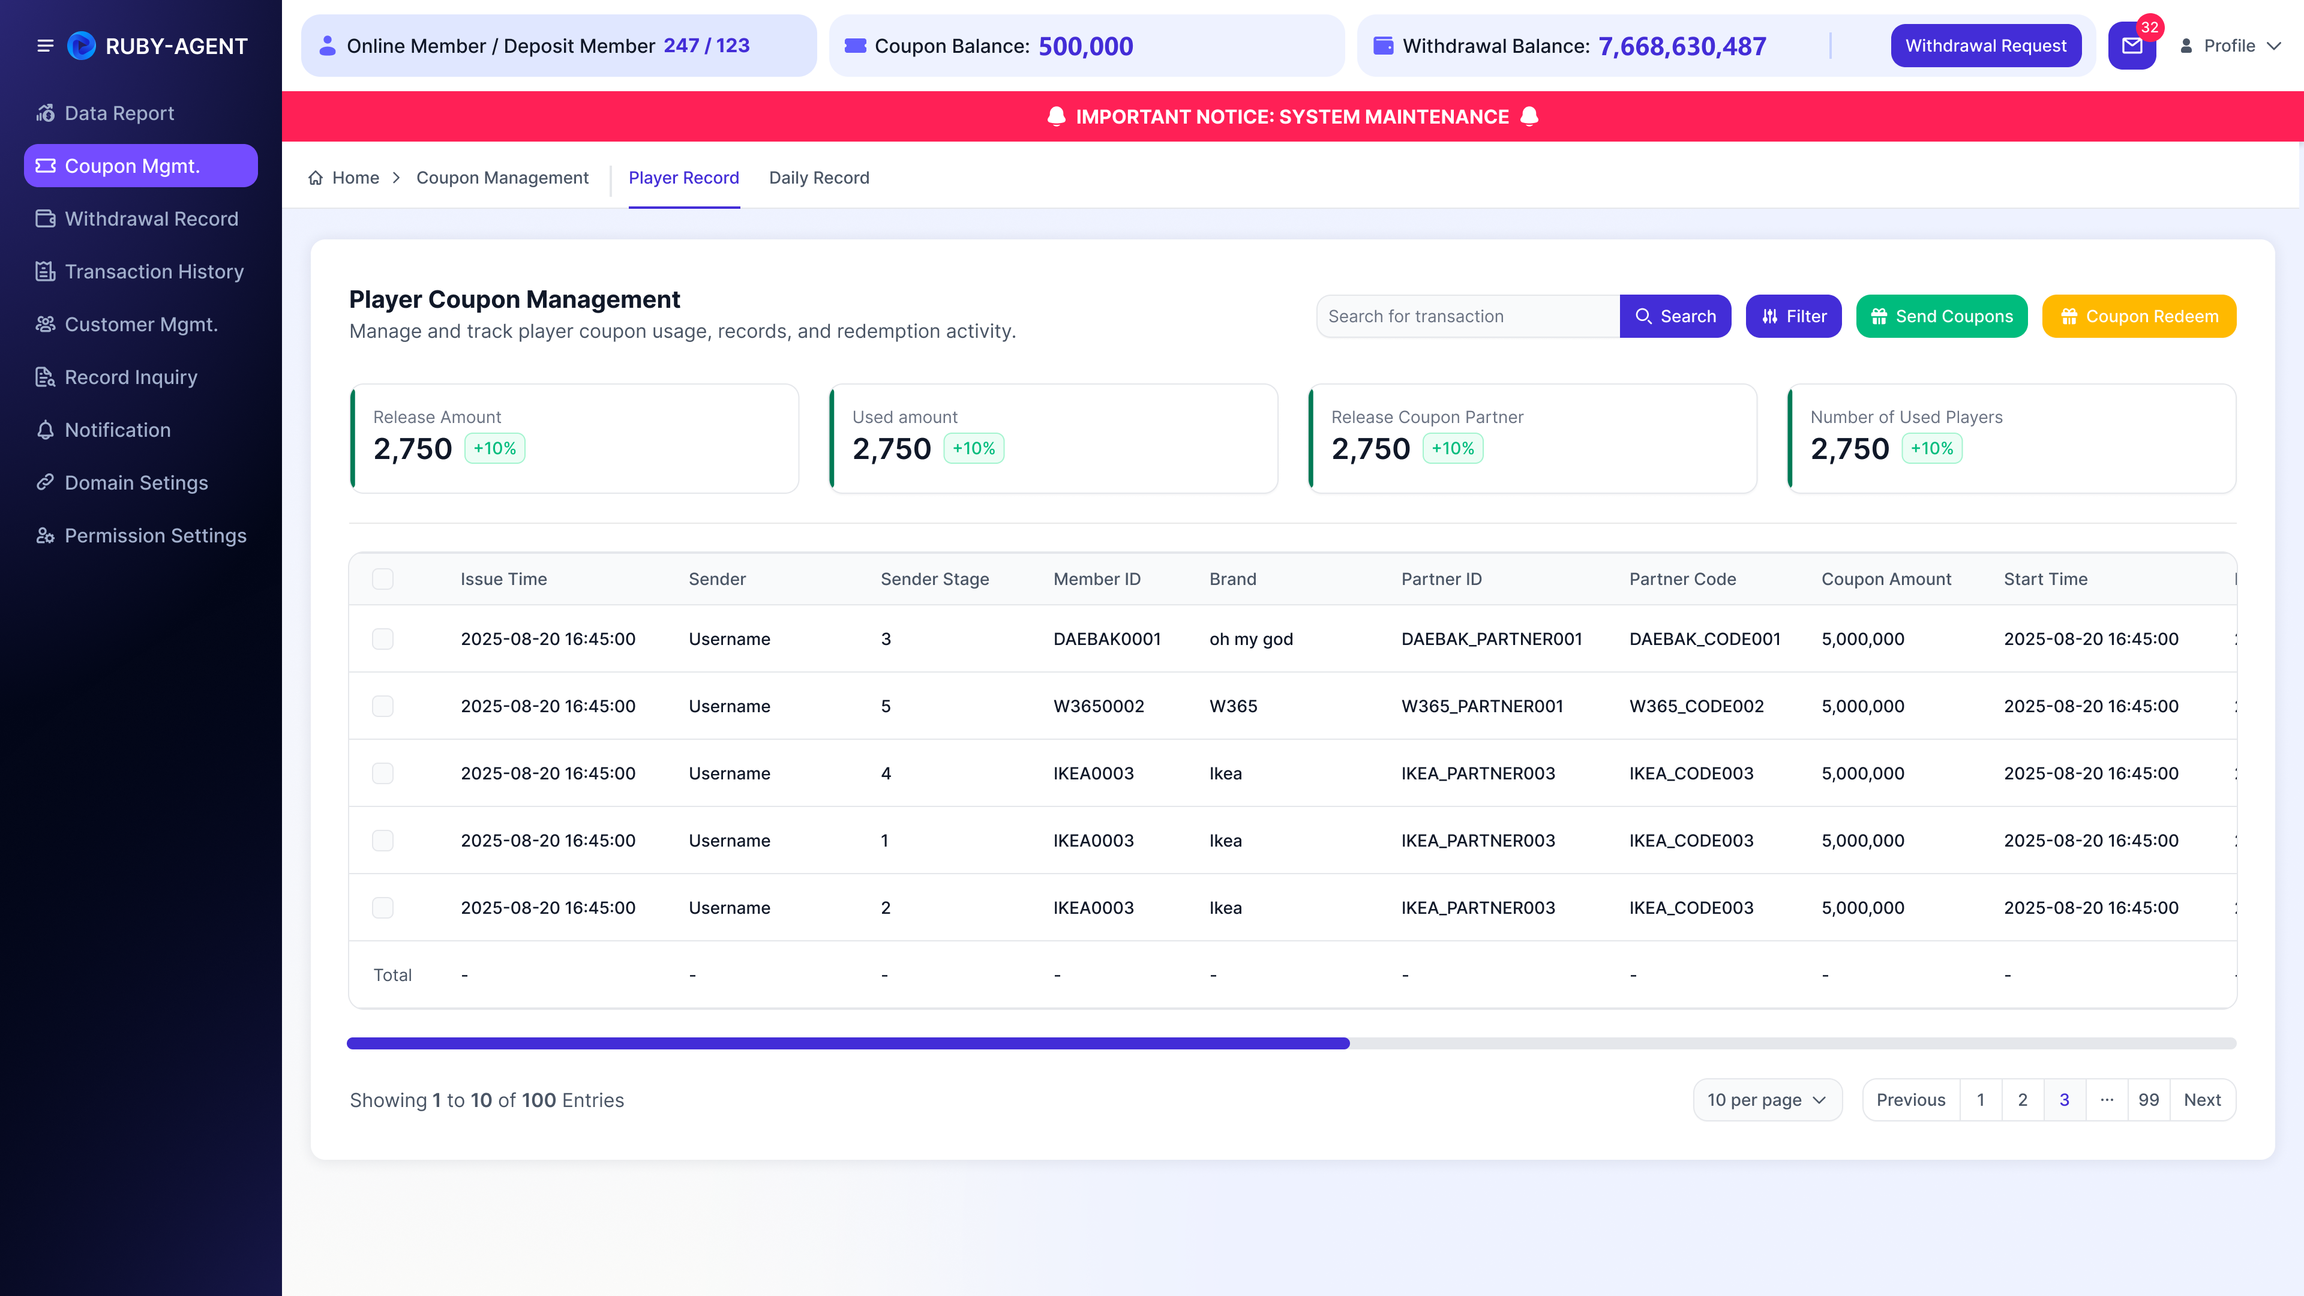Toggle the select-all header checkbox
The height and width of the screenshot is (1296, 2304).
coord(383,578)
